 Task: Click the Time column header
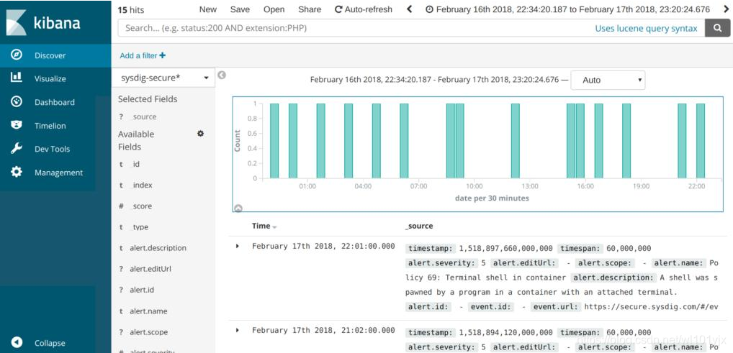click(x=261, y=226)
